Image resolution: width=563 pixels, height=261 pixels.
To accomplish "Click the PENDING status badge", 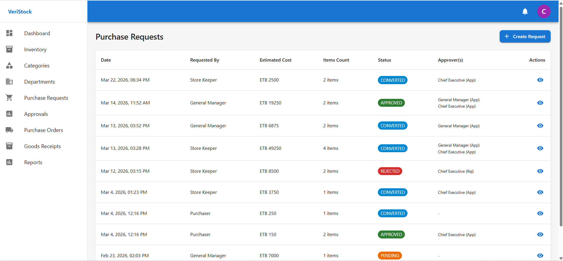I will tap(390, 256).
